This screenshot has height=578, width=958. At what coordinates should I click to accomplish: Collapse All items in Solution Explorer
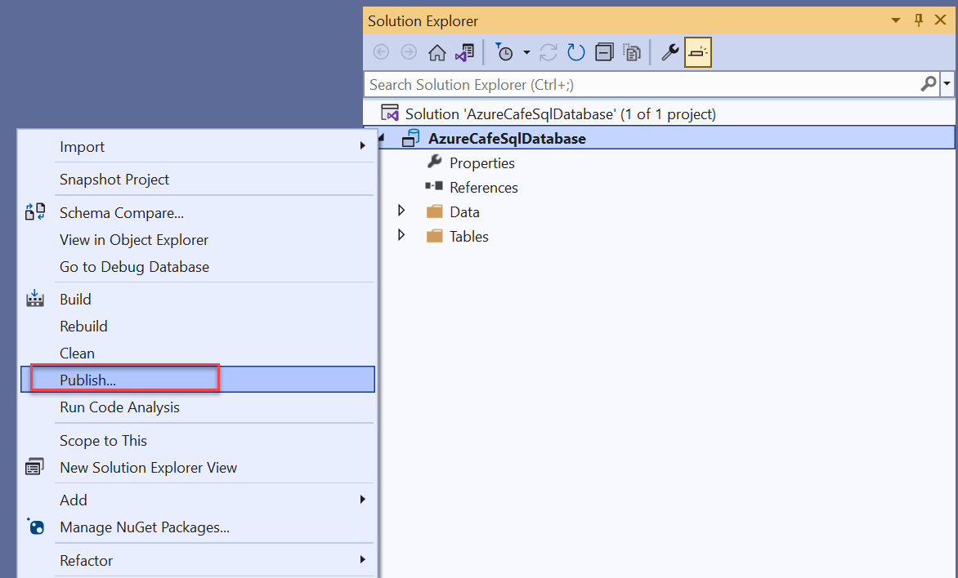604,52
